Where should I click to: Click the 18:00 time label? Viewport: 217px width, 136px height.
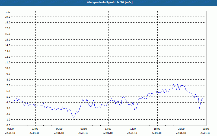(x=157, y=129)
